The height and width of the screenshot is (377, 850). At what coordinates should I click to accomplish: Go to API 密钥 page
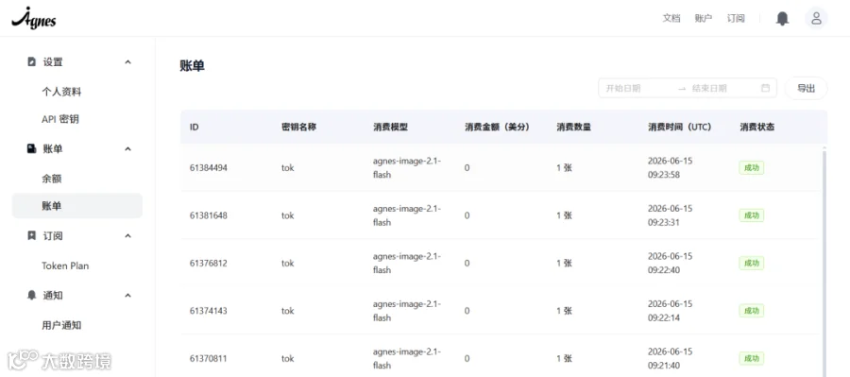(x=60, y=119)
